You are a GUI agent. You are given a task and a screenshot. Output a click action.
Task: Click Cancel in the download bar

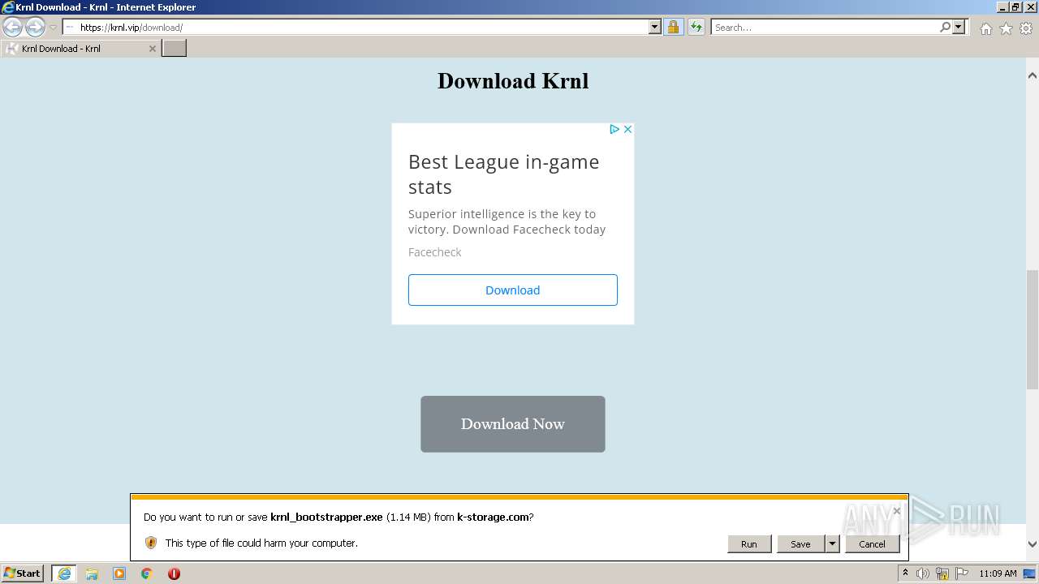873,544
